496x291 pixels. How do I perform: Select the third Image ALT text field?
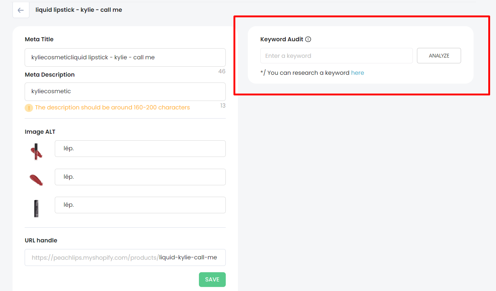coord(140,205)
